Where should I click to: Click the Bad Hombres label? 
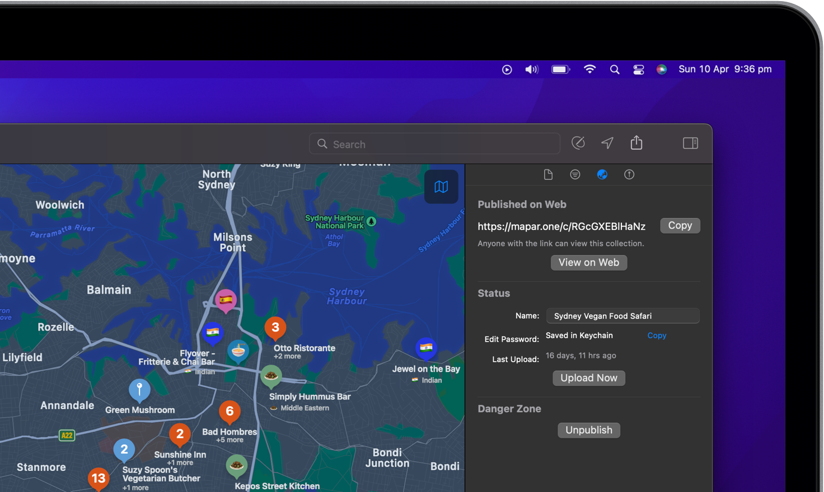click(230, 432)
